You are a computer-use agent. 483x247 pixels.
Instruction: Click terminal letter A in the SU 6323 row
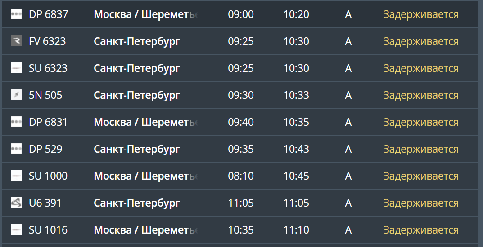click(348, 68)
